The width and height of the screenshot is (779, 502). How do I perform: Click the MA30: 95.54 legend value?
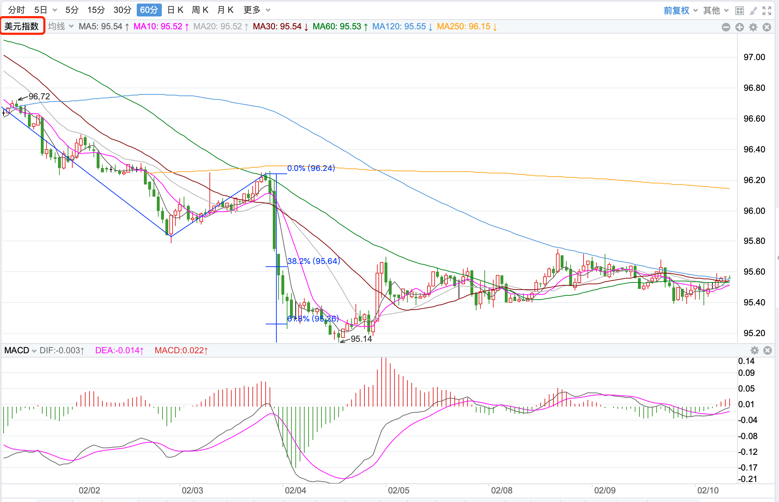tap(281, 26)
